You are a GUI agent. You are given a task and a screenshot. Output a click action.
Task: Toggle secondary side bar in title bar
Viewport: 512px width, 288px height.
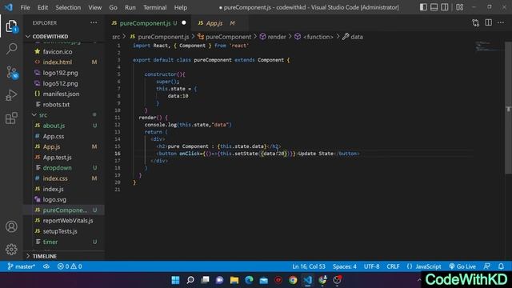445,7
